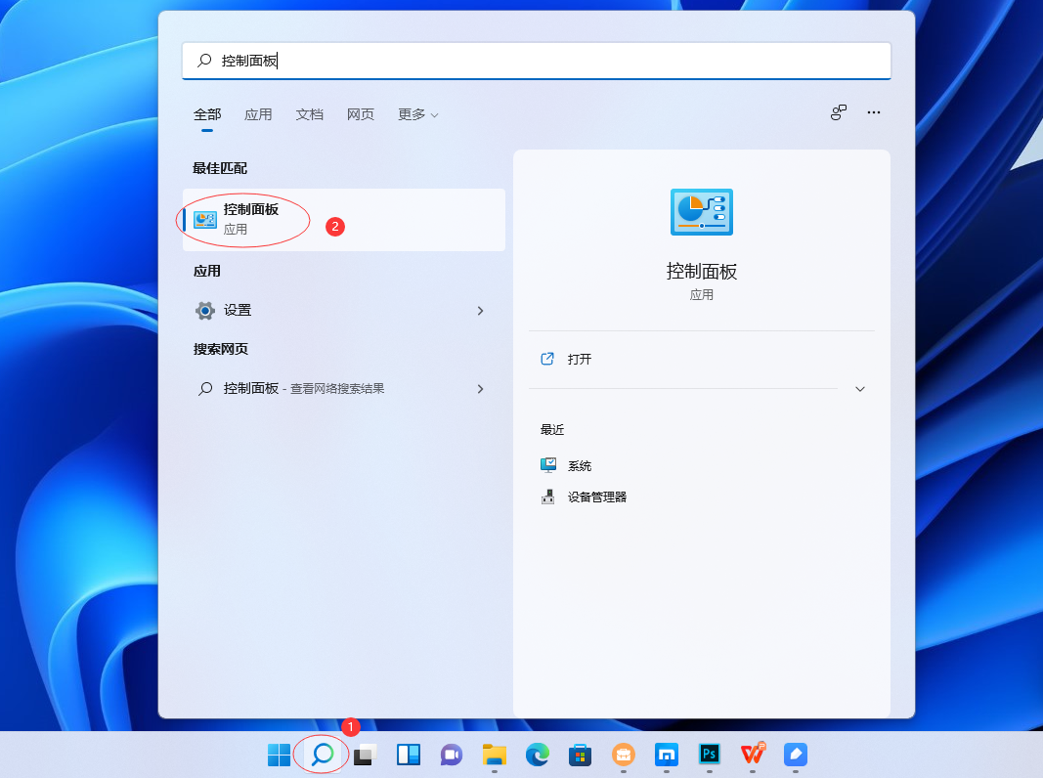Switch to the 应用 search tab
1043x778 pixels.
click(258, 114)
